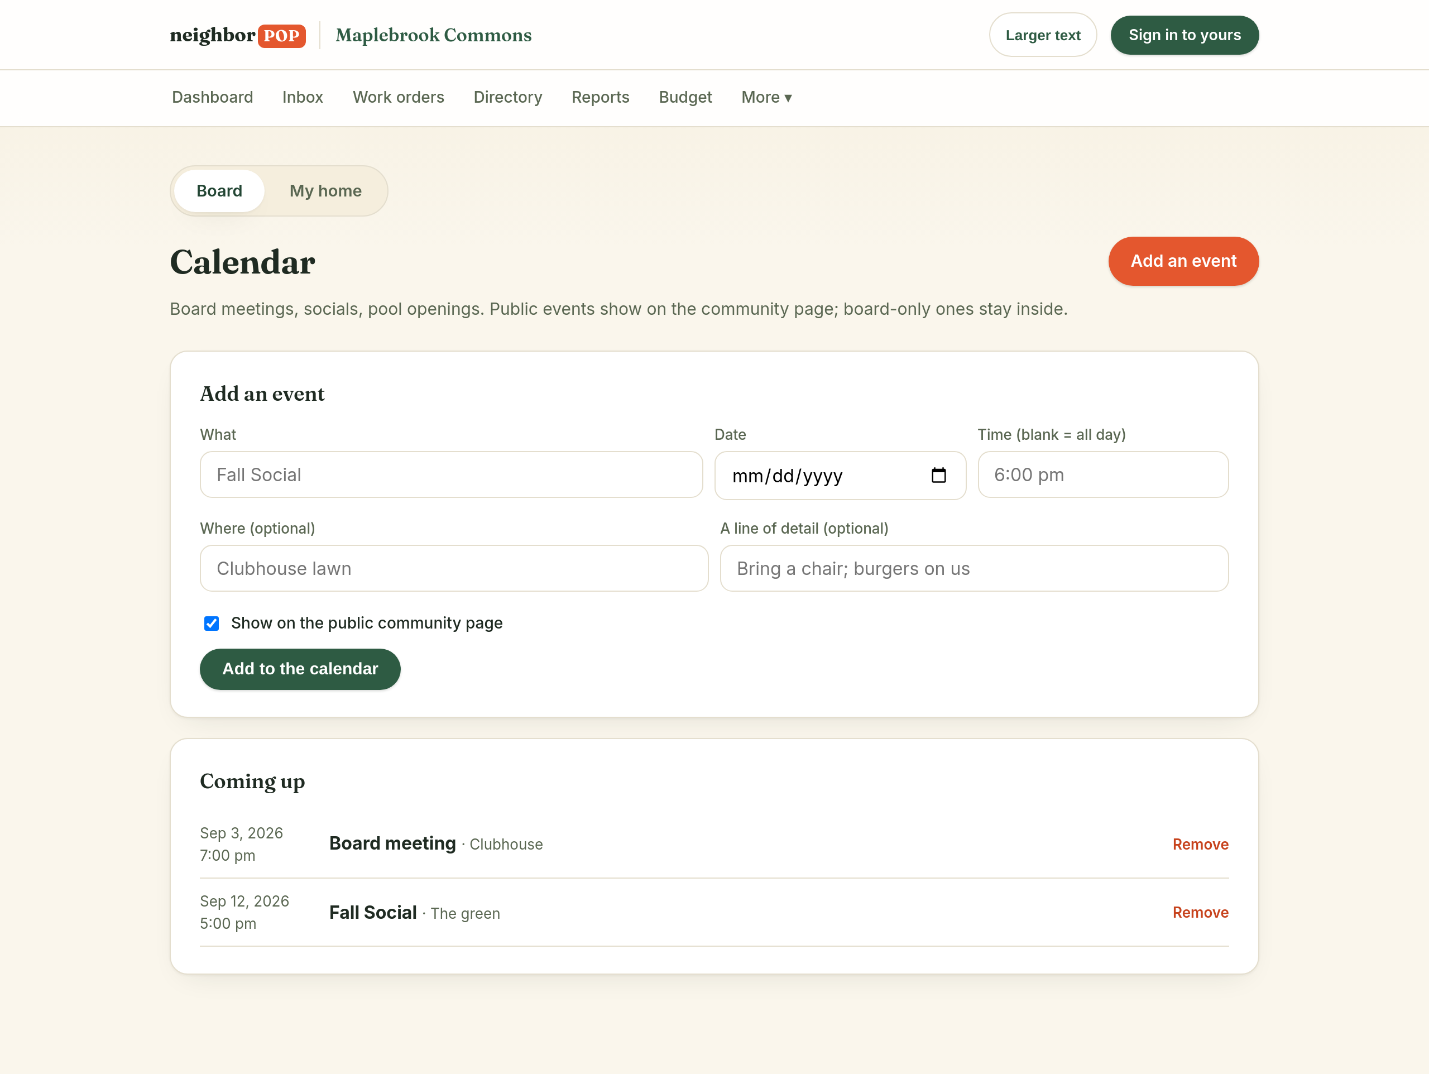Focus the What input field
This screenshot has height=1074, width=1429.
pyautogui.click(x=452, y=474)
